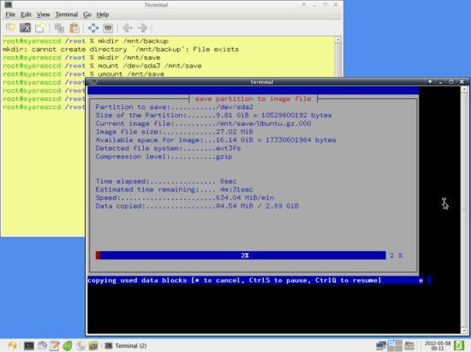
Task: Switch to previous tab with left arrow
Action: (128, 28)
